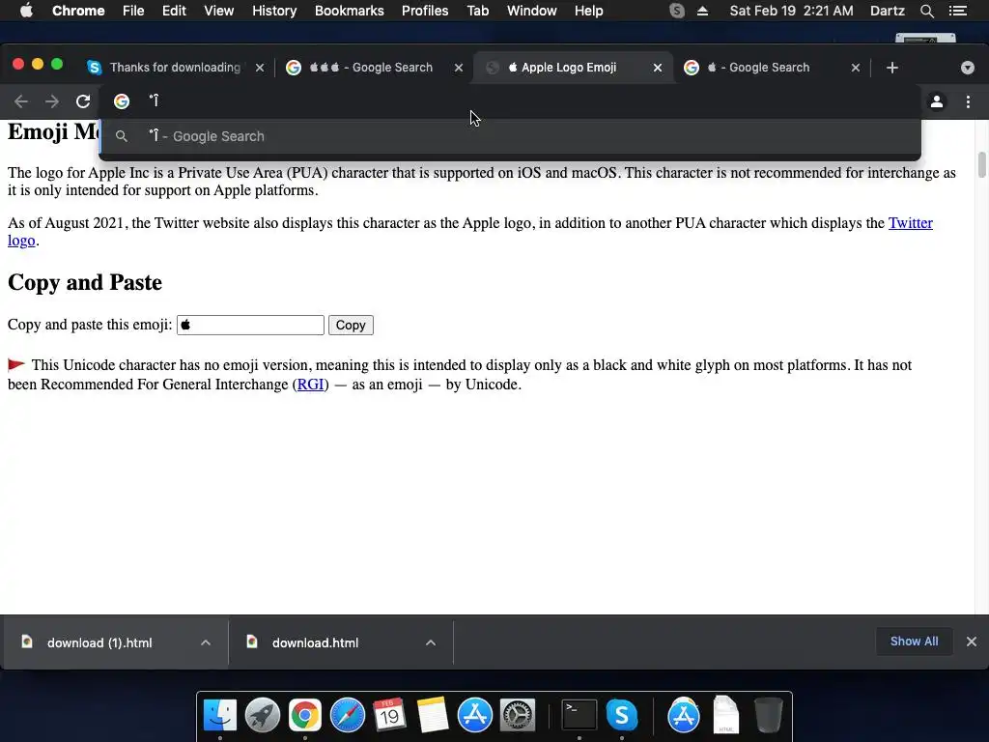Open download (1).html file

pyautogui.click(x=99, y=642)
